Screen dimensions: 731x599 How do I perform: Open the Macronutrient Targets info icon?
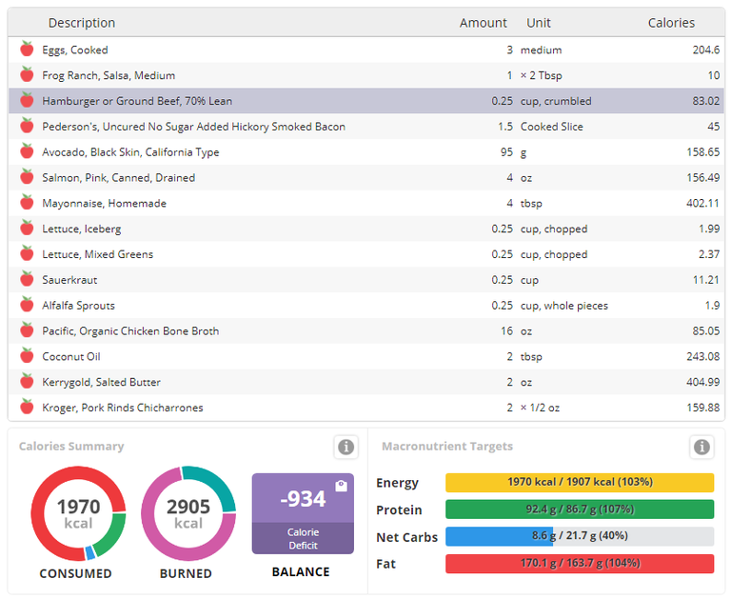coord(701,447)
